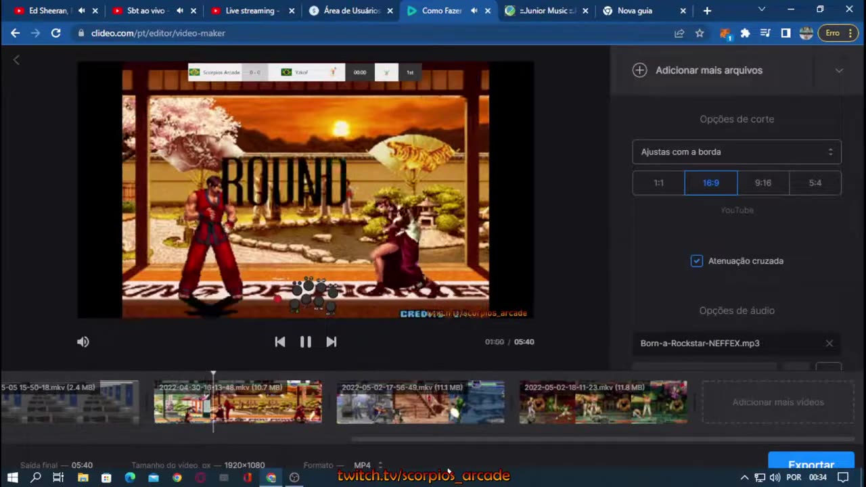Share this page icon in address bar

[x=679, y=33]
